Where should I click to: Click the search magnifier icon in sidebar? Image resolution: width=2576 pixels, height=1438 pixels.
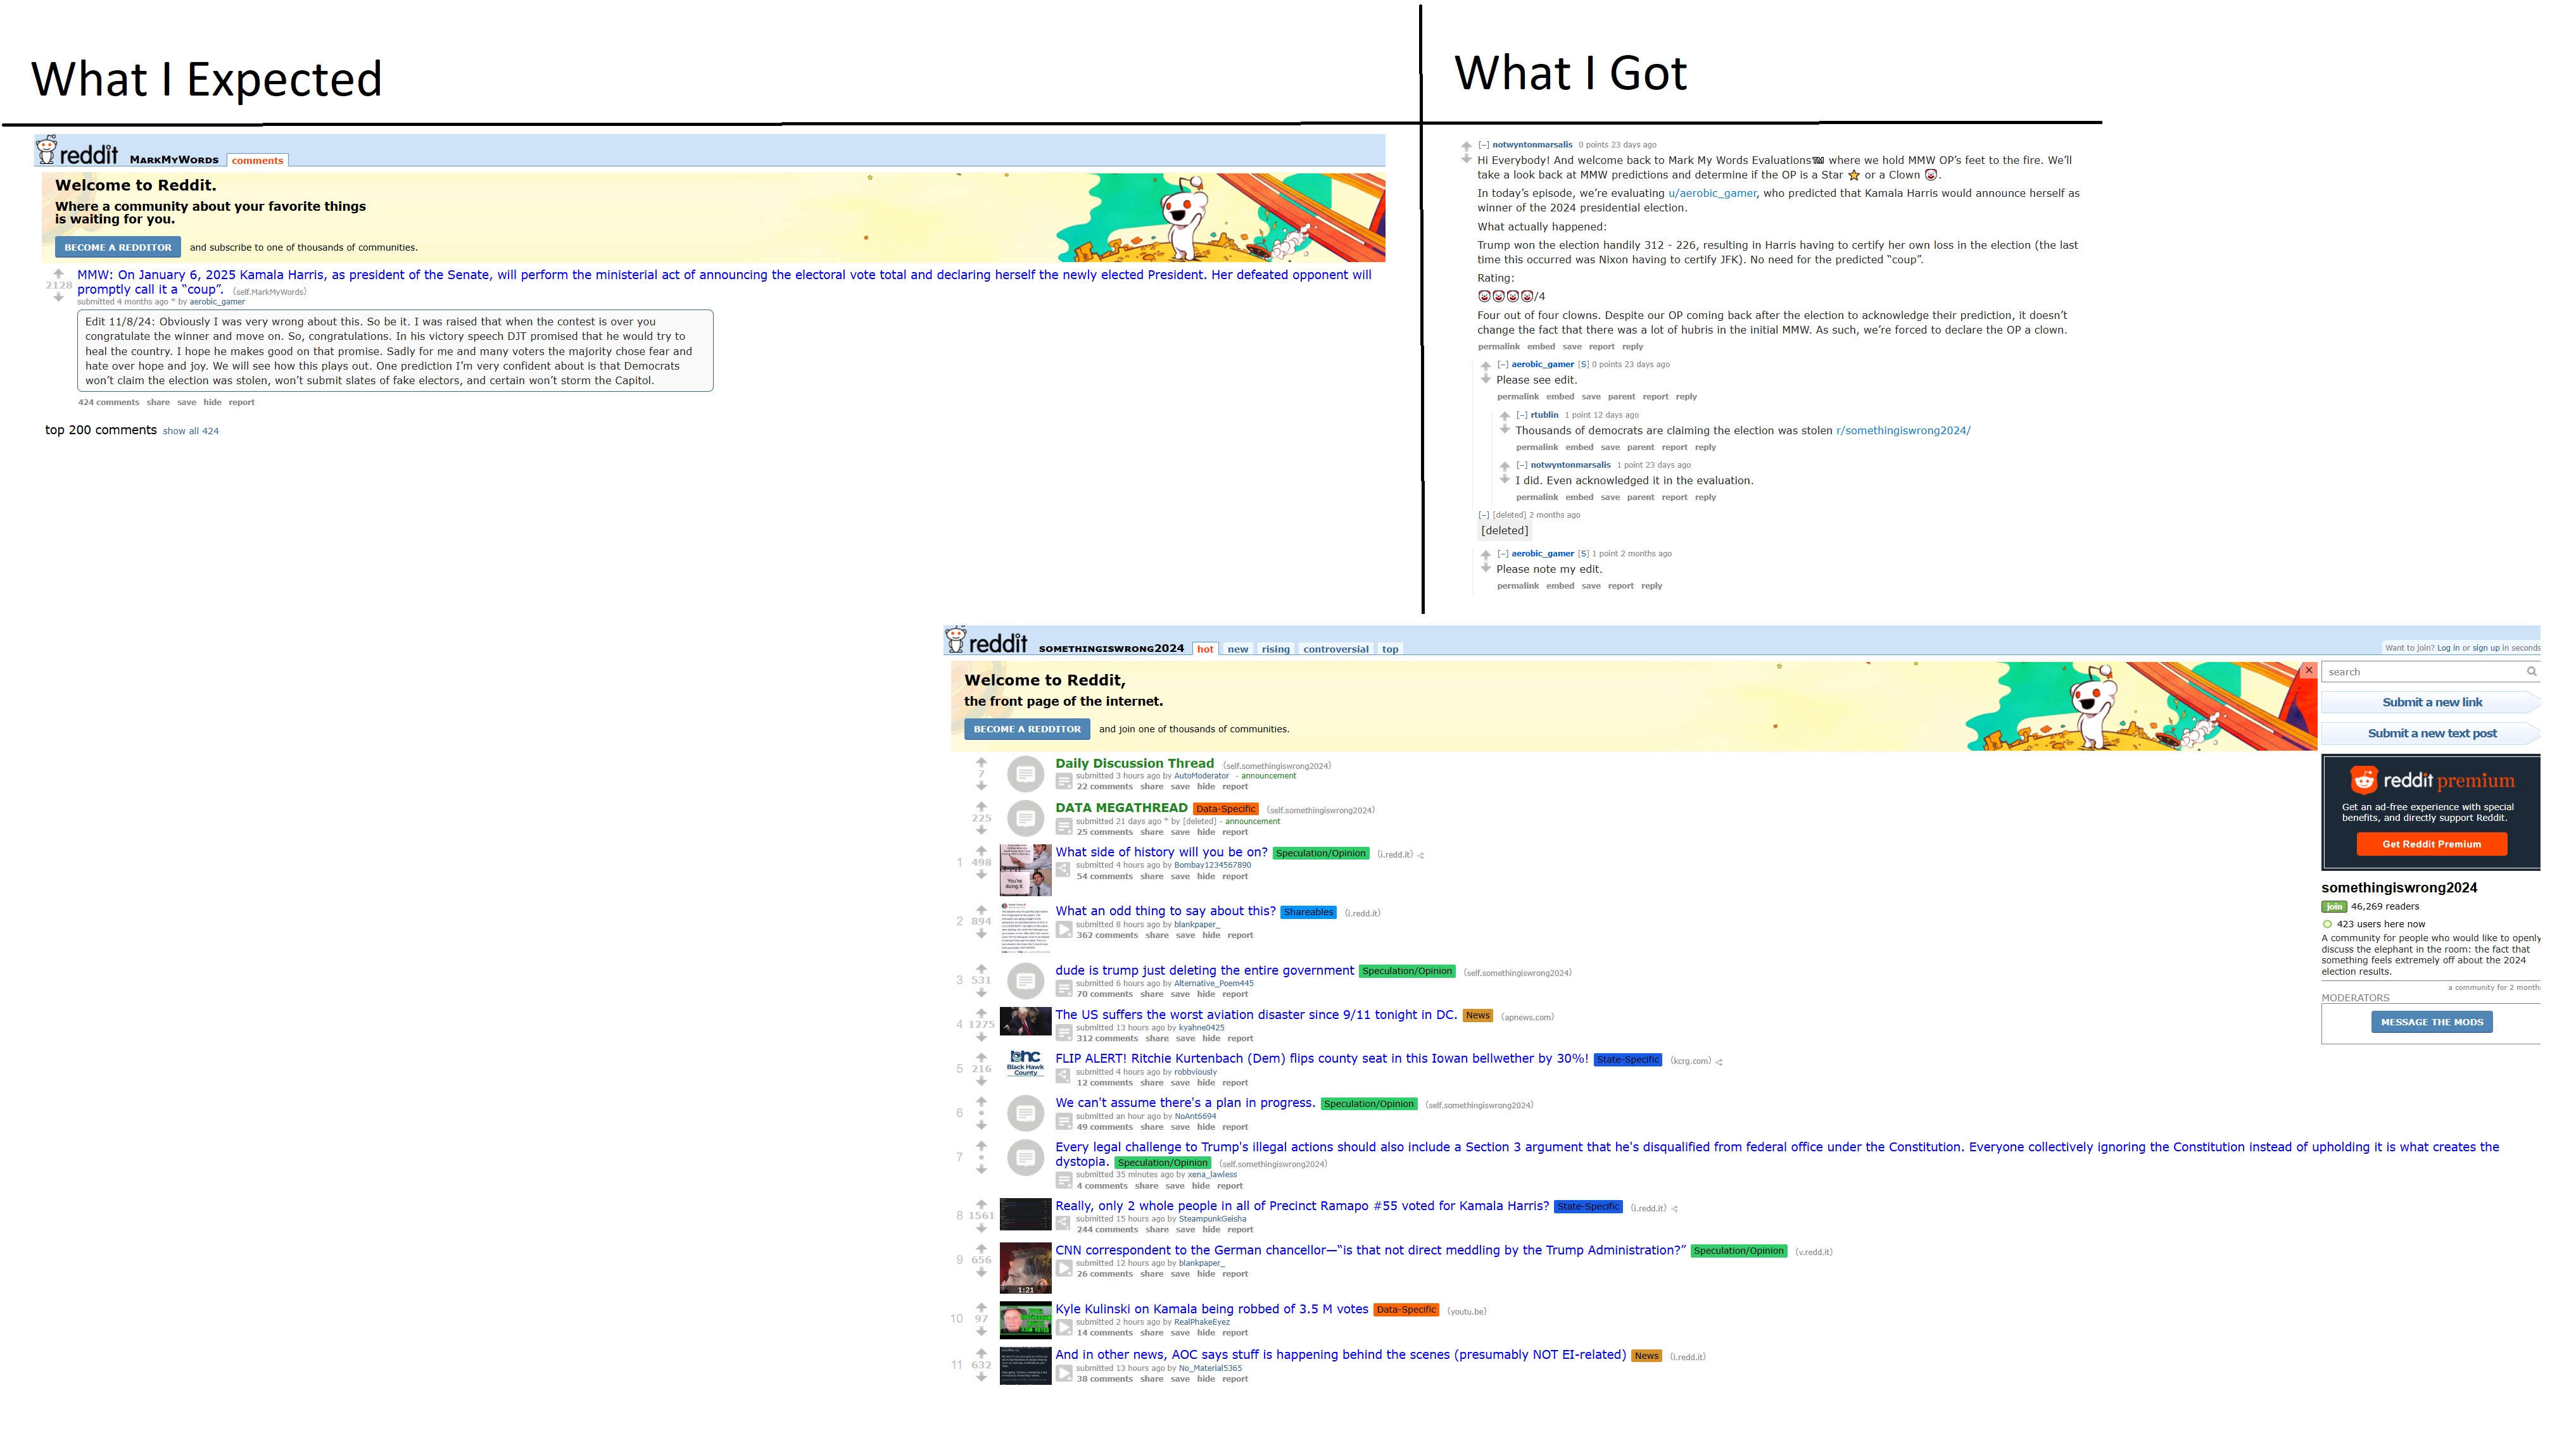pyautogui.click(x=2531, y=672)
